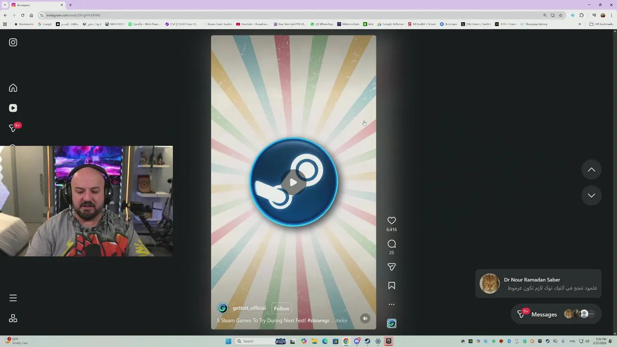This screenshot has width=617, height=347.
Task: Open the Spotify Web Player bookmark
Action: 144,24
